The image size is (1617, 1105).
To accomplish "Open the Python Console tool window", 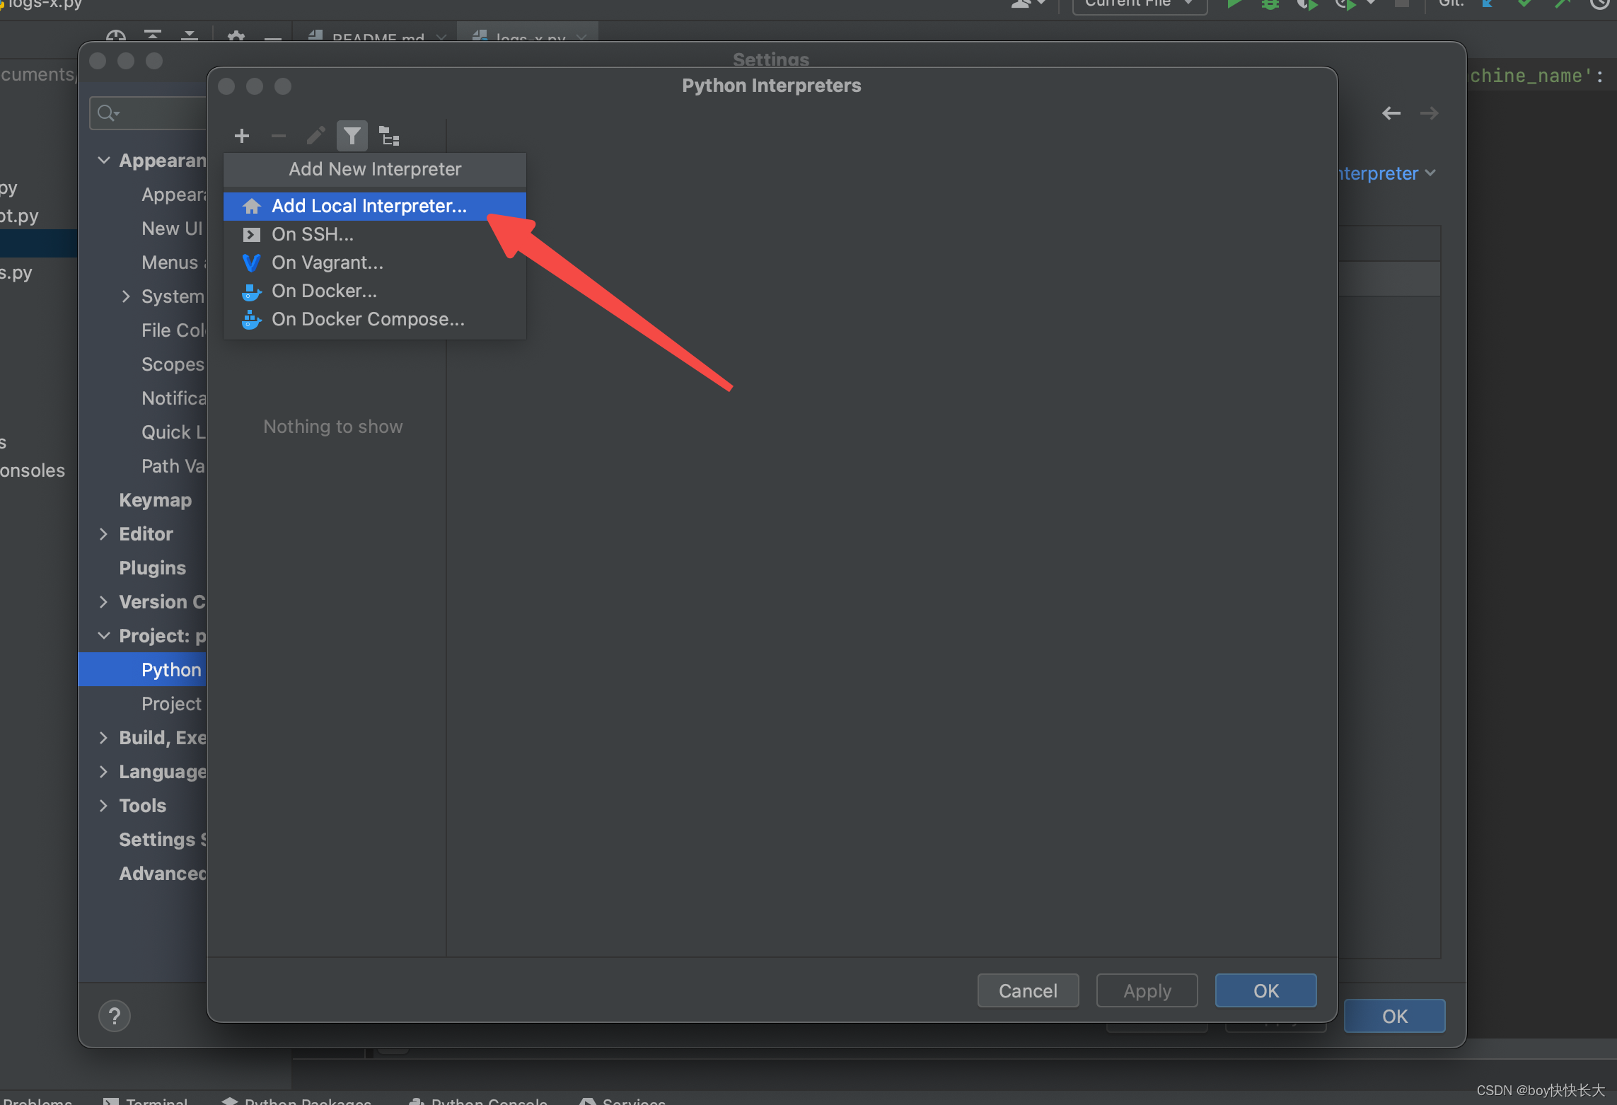I will (479, 1101).
